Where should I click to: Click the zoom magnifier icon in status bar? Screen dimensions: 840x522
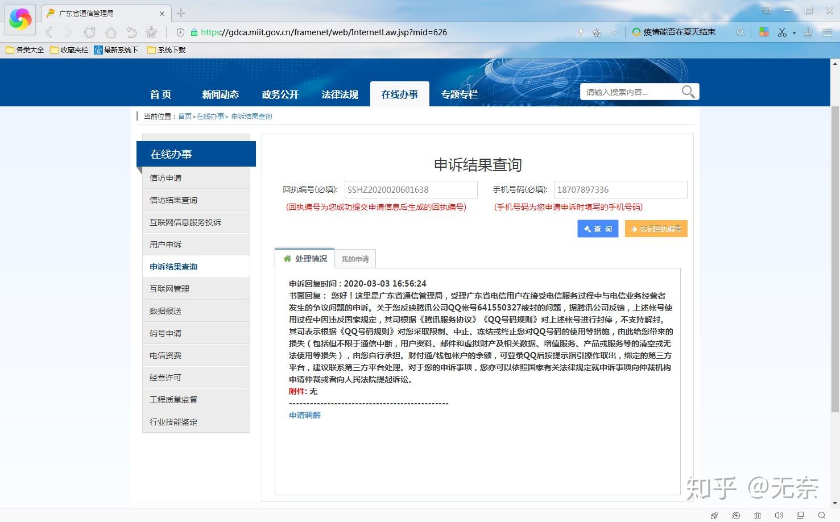822,515
